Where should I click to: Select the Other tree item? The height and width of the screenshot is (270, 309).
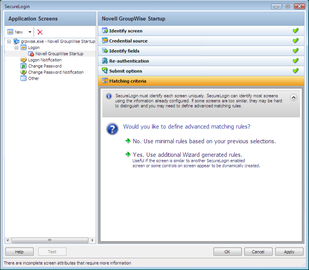click(x=34, y=78)
